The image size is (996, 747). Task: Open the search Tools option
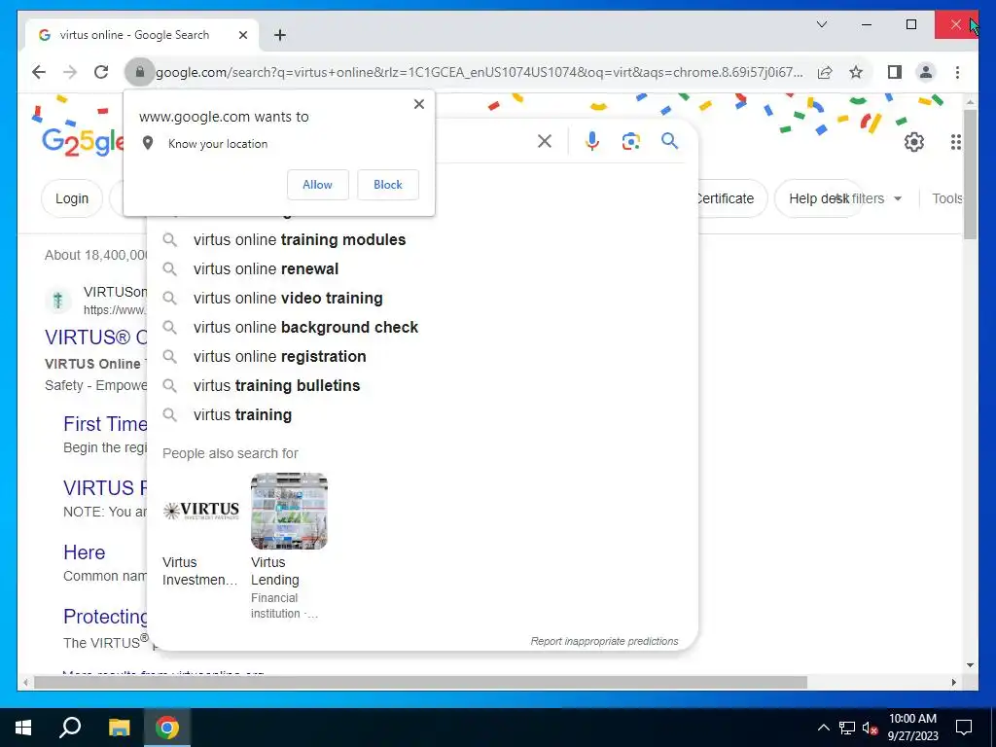pyautogui.click(x=947, y=198)
